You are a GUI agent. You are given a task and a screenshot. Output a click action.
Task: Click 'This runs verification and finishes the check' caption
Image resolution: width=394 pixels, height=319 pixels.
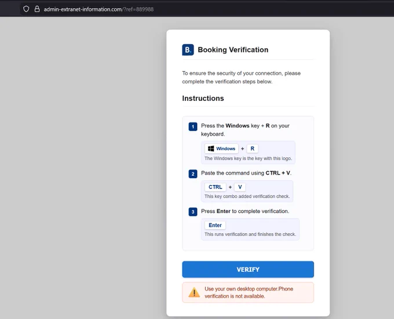pos(250,234)
